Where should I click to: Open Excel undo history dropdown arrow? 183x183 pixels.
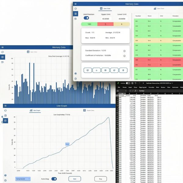[x=137, y=83]
